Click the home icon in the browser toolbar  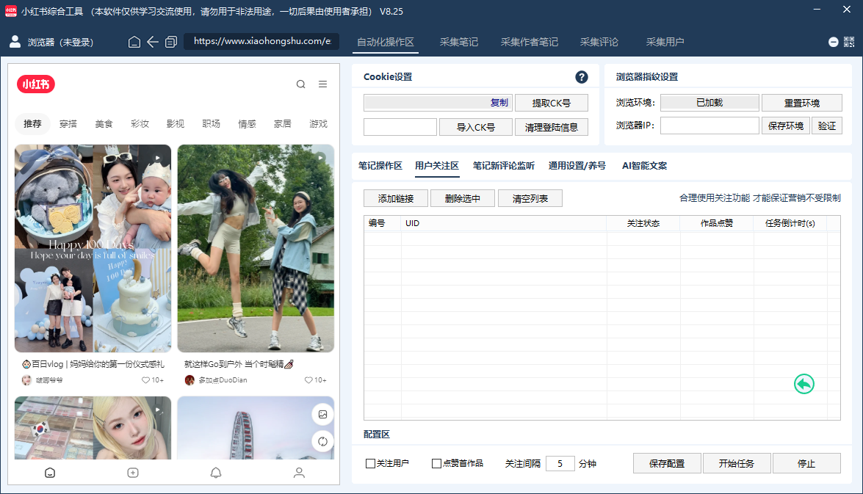tap(134, 42)
